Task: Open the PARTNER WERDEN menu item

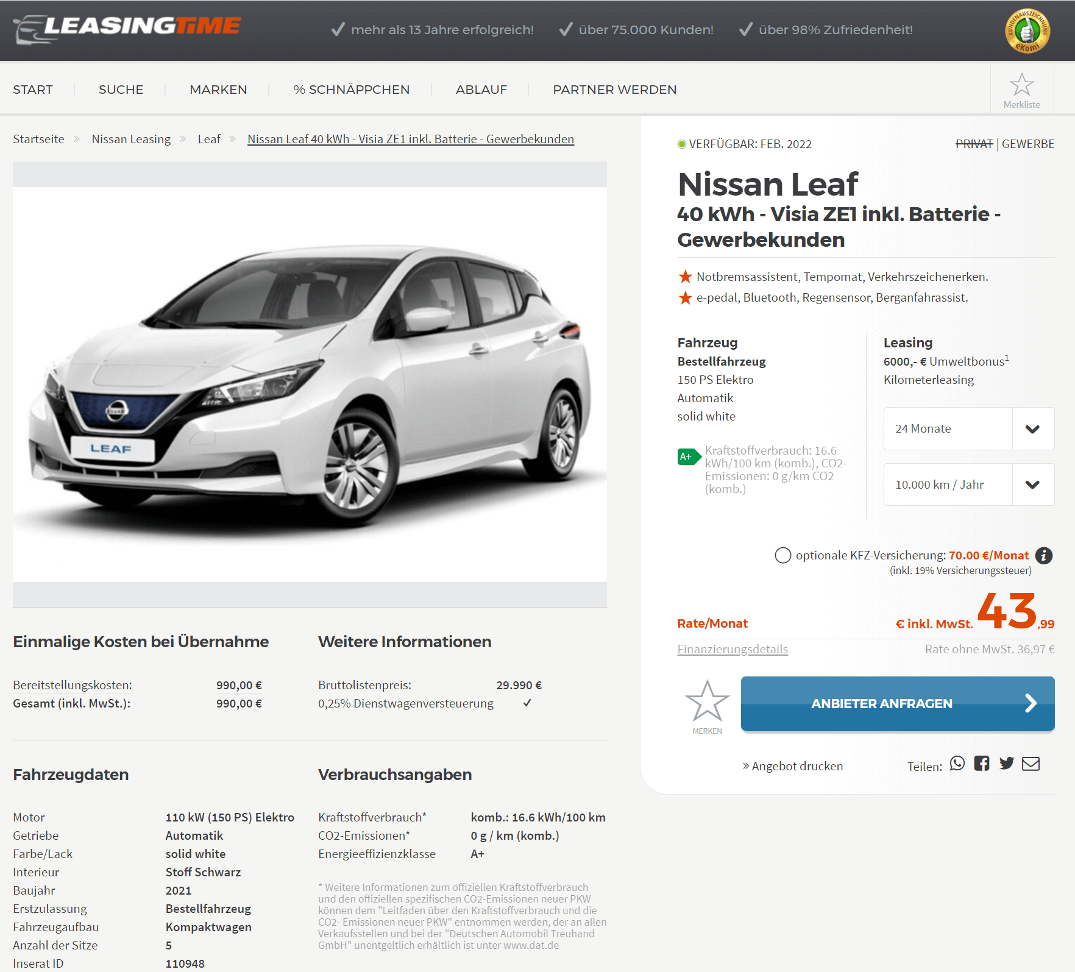Action: [615, 90]
